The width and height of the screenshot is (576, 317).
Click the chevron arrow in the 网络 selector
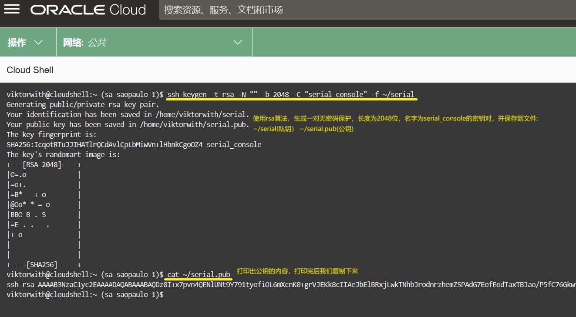[x=237, y=42]
